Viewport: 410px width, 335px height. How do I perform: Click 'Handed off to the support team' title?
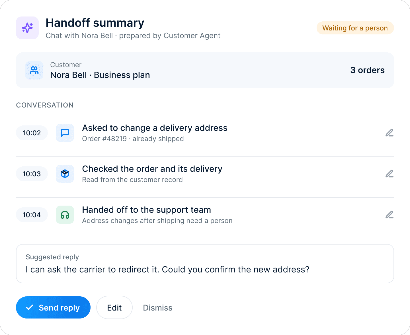[146, 210]
